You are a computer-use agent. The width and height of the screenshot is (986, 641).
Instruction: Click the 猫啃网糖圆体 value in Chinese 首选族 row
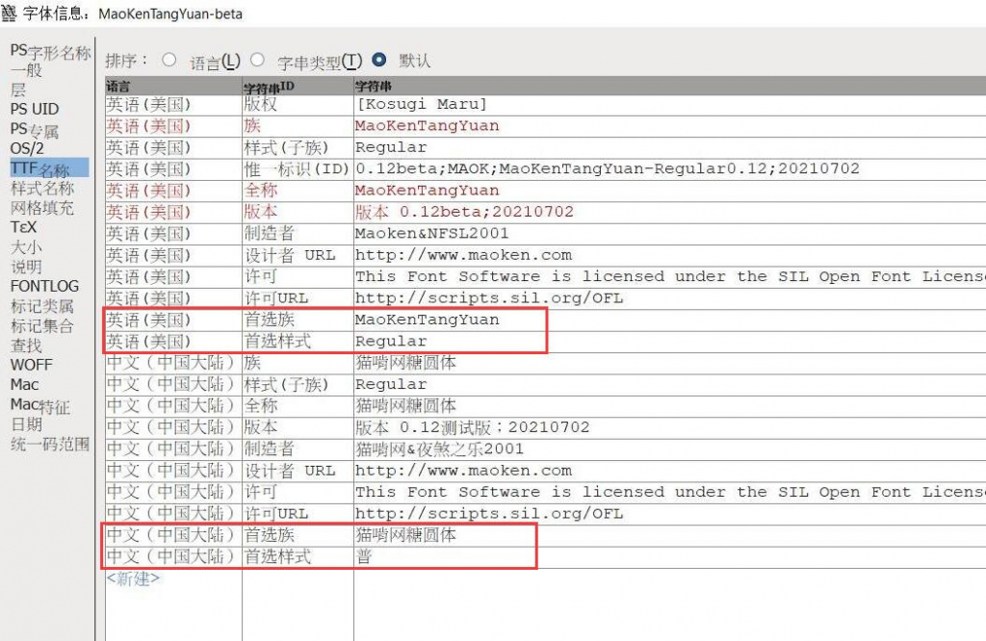point(406,535)
